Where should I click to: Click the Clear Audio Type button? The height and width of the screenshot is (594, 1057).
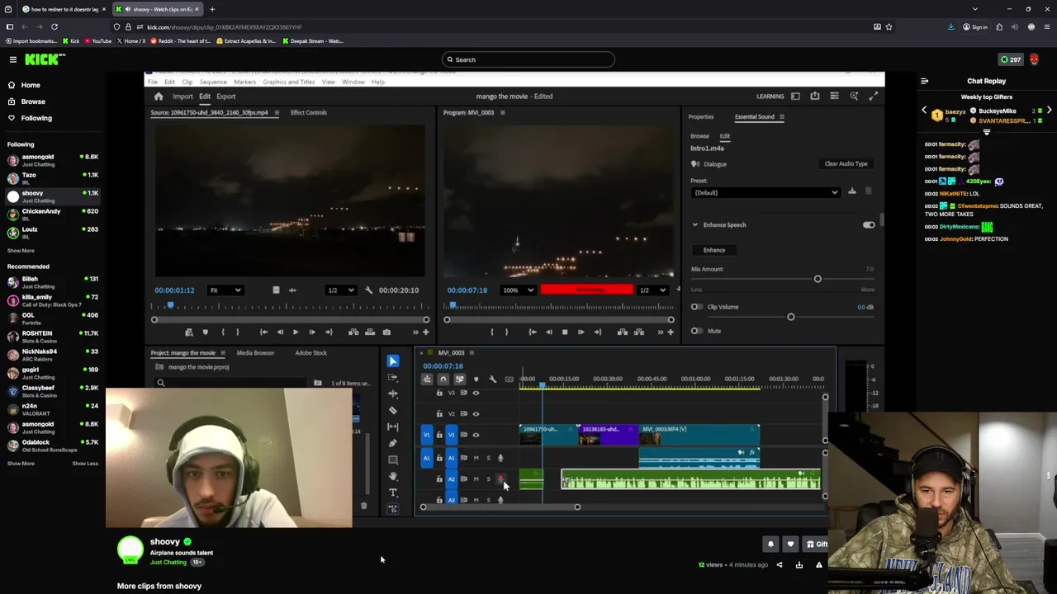tap(846, 163)
